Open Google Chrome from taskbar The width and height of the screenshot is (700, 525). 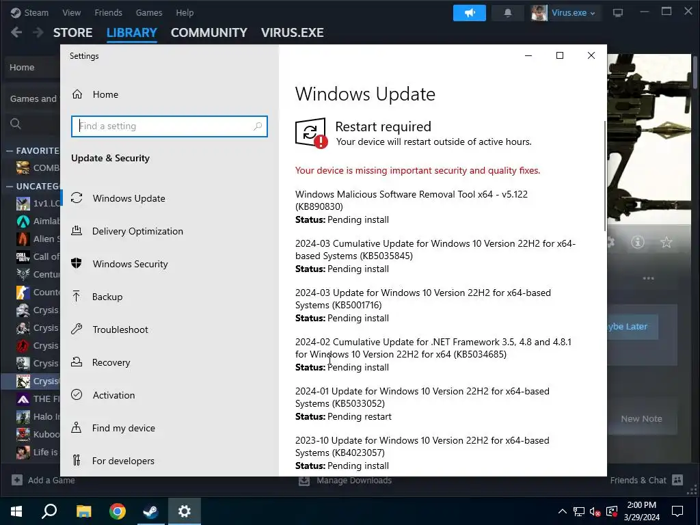pyautogui.click(x=118, y=511)
